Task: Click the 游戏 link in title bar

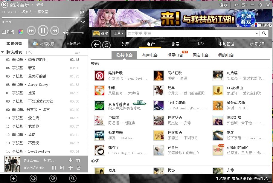Action: pos(223,5)
